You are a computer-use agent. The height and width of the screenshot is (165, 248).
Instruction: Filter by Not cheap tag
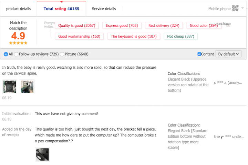tap(180, 36)
